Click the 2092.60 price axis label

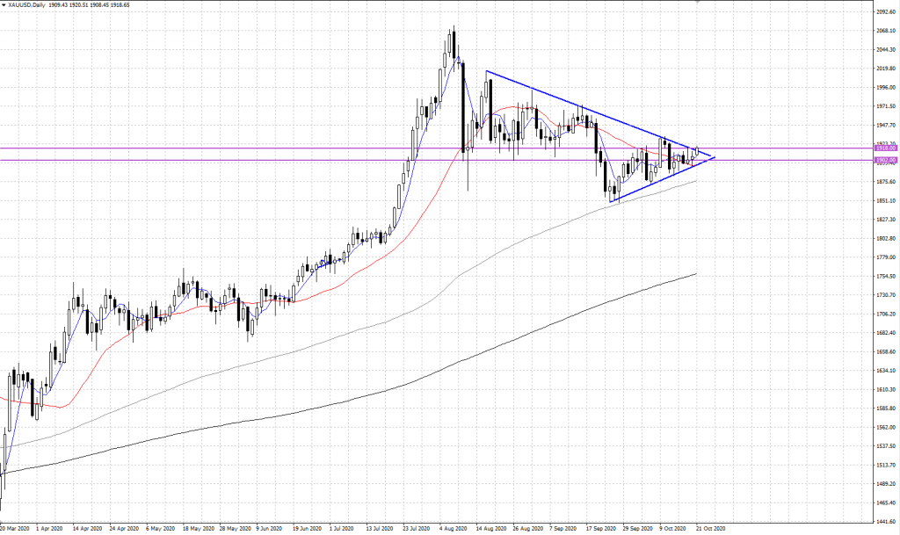884,11
